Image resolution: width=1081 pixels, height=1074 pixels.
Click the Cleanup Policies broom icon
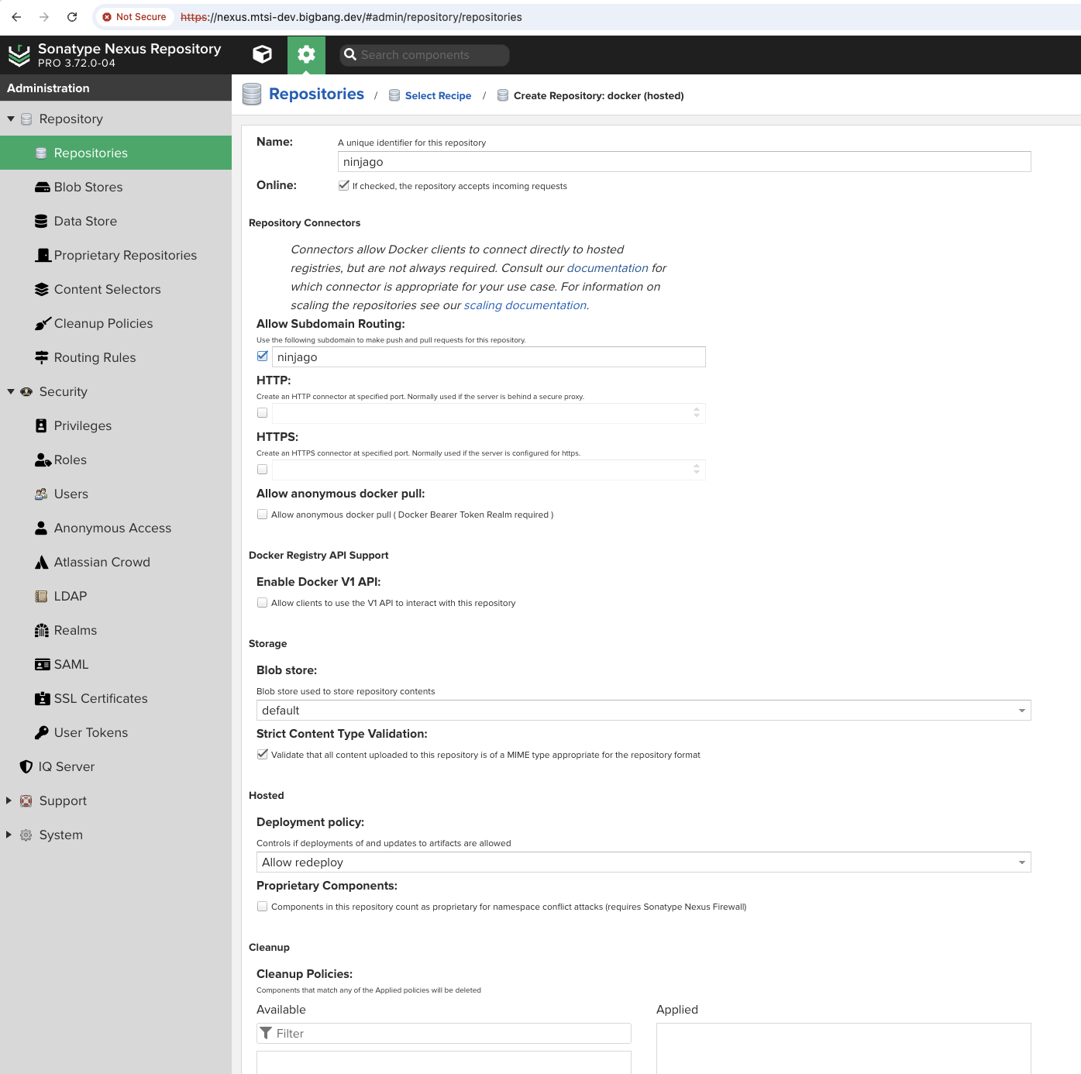(x=43, y=323)
